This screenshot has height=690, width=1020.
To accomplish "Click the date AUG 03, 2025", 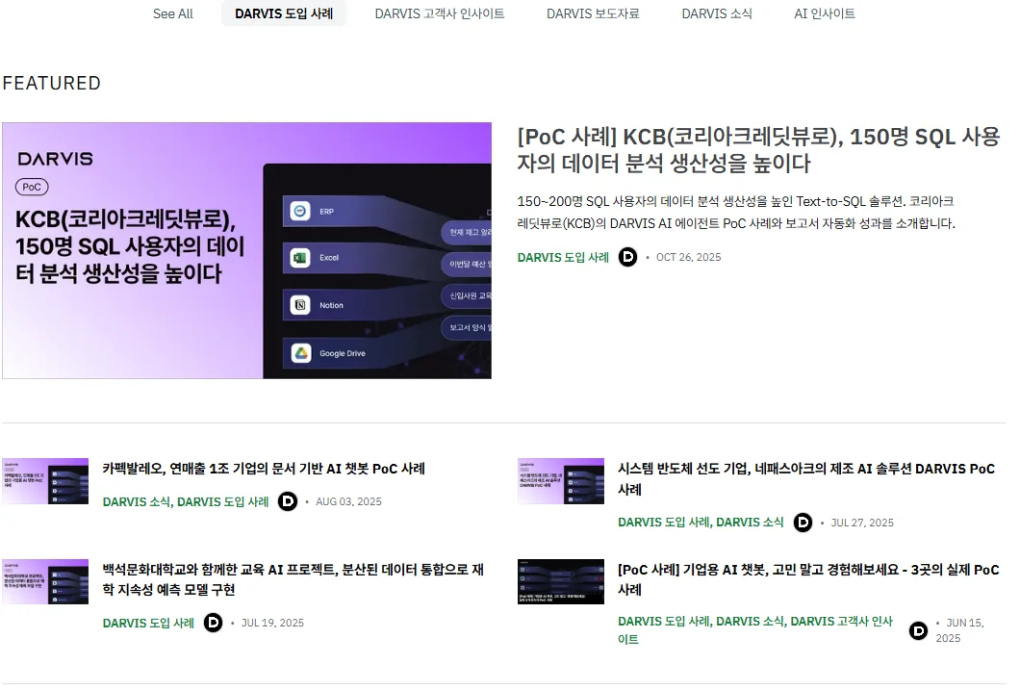I will 348,502.
